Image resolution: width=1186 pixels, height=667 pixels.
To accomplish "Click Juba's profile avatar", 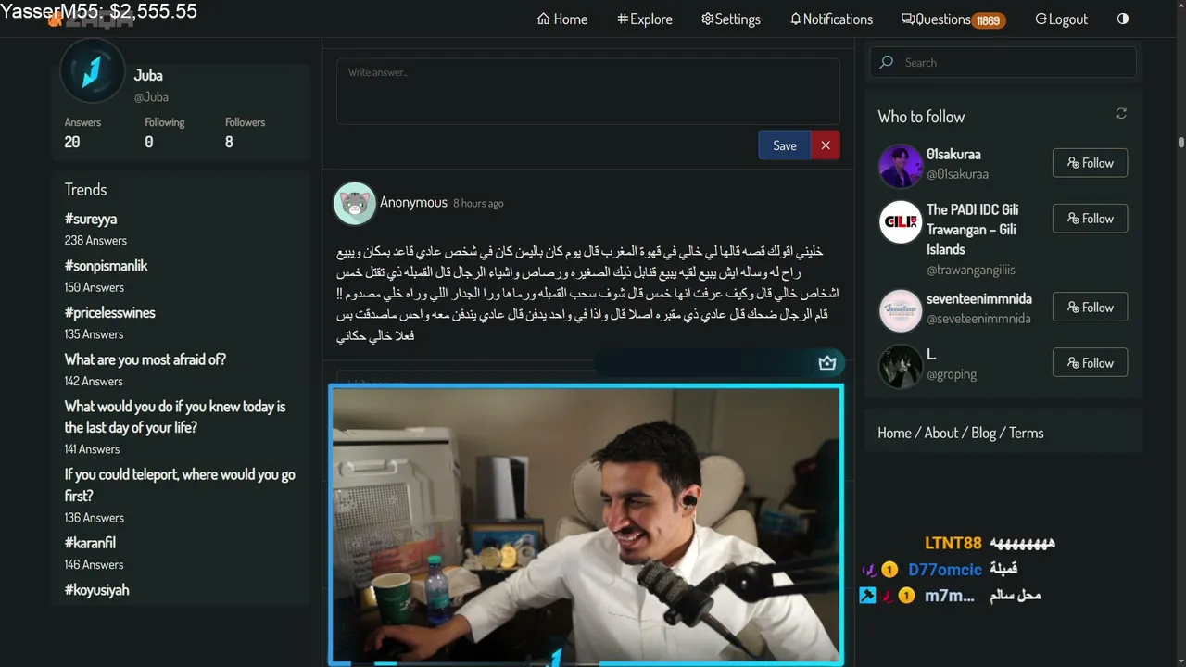I will click(92, 71).
